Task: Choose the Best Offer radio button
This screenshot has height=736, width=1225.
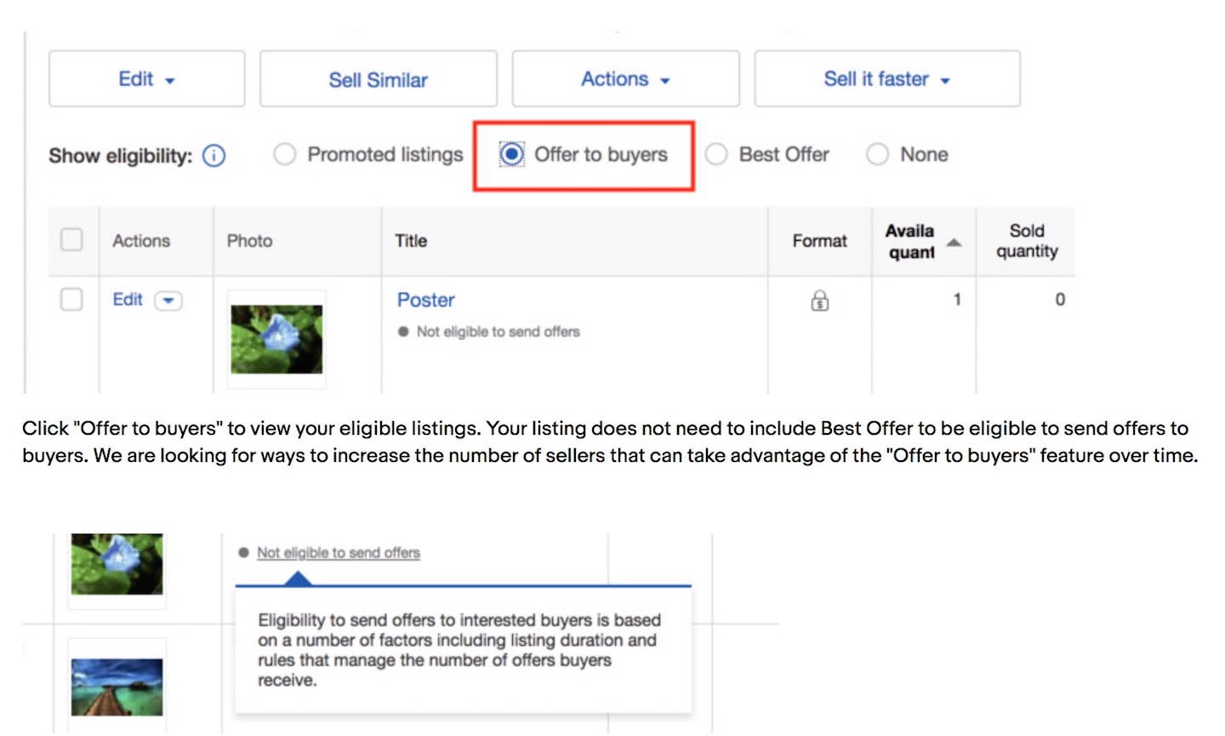Action: (716, 155)
